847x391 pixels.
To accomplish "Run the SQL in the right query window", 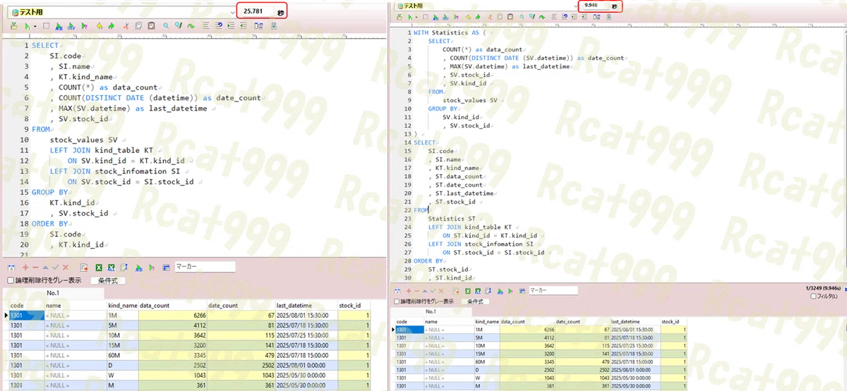I will click(410, 17).
